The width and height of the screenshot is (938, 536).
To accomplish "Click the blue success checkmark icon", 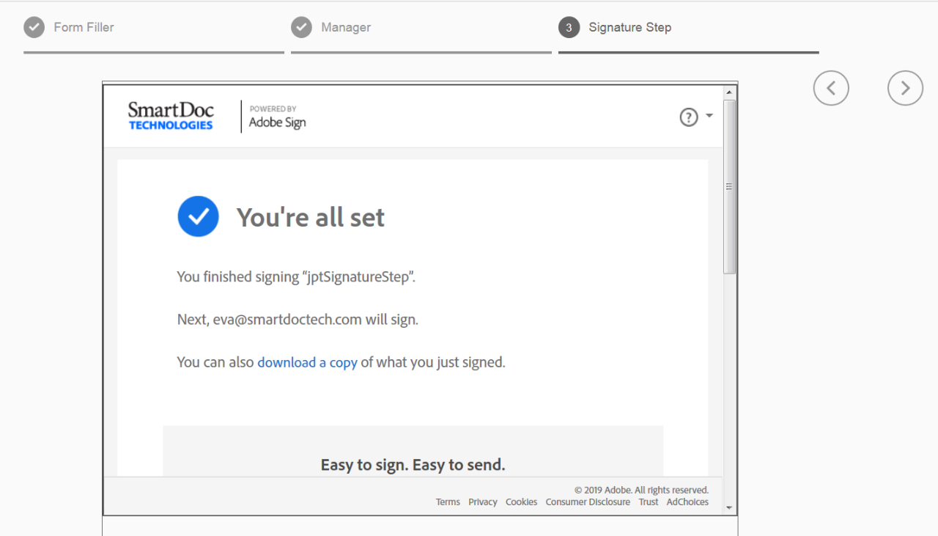I will [198, 216].
